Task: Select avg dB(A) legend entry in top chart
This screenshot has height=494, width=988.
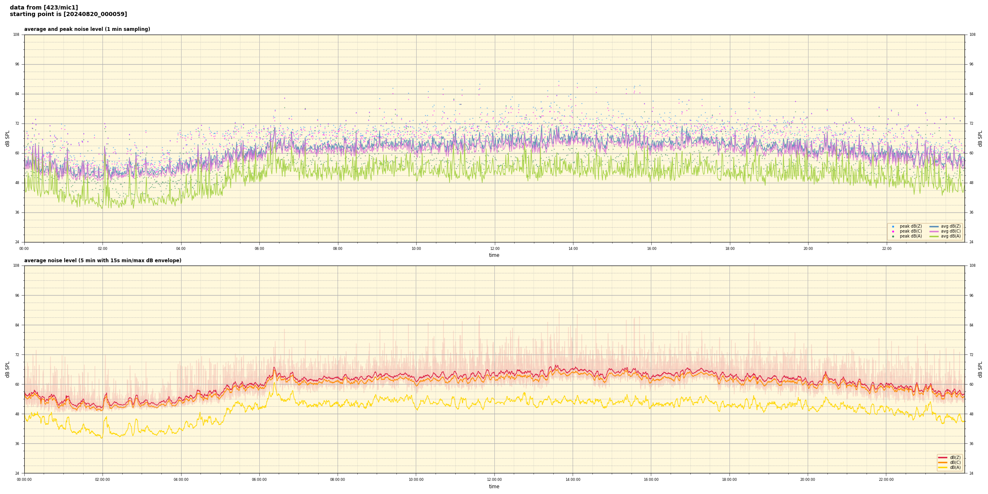Action: pyautogui.click(x=951, y=236)
